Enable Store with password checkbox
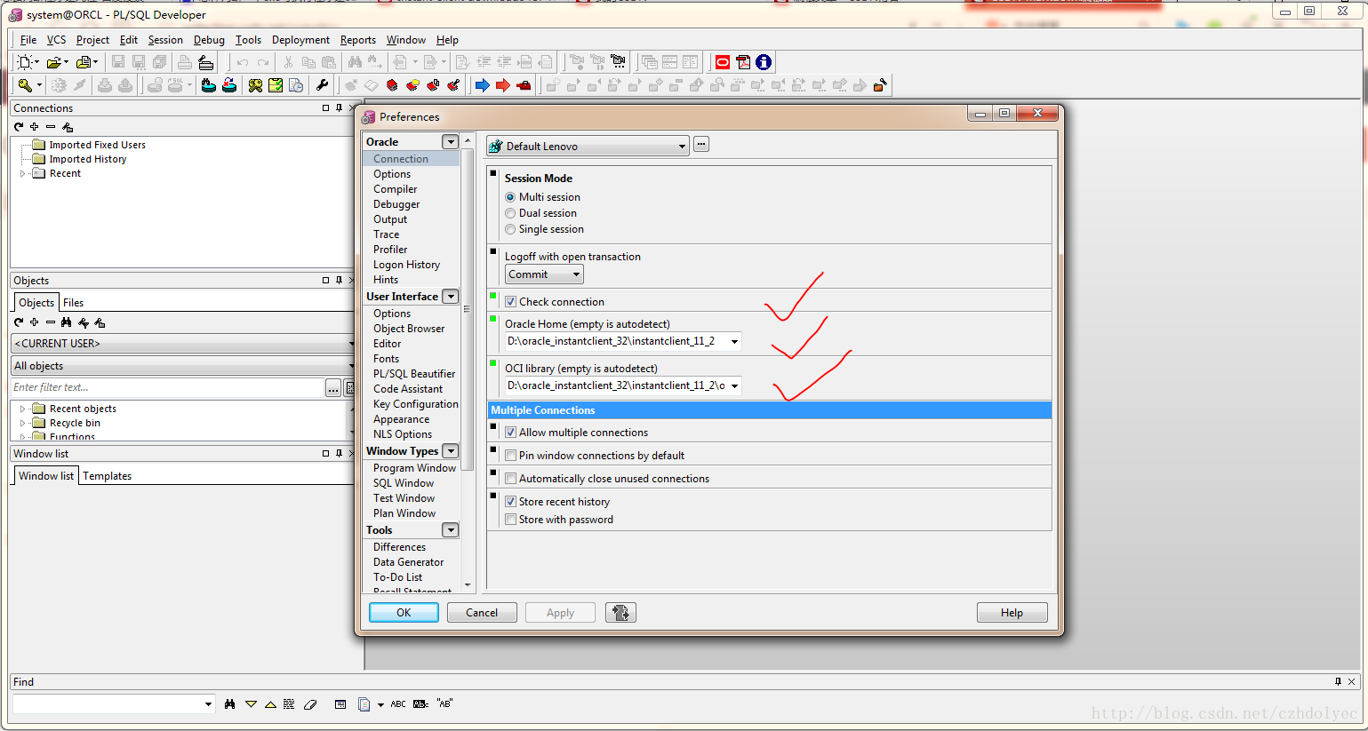The width and height of the screenshot is (1368, 731). (510, 520)
